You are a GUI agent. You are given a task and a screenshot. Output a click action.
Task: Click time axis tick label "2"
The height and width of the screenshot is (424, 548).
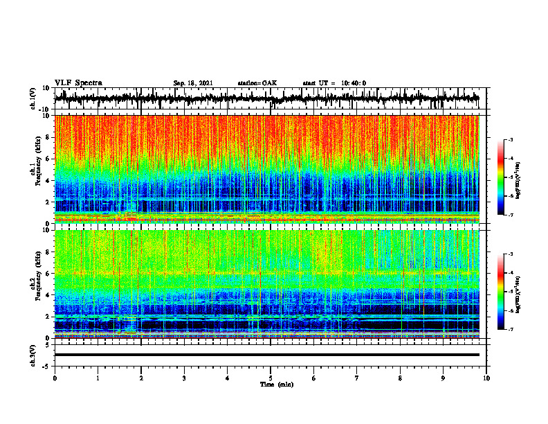141,378
